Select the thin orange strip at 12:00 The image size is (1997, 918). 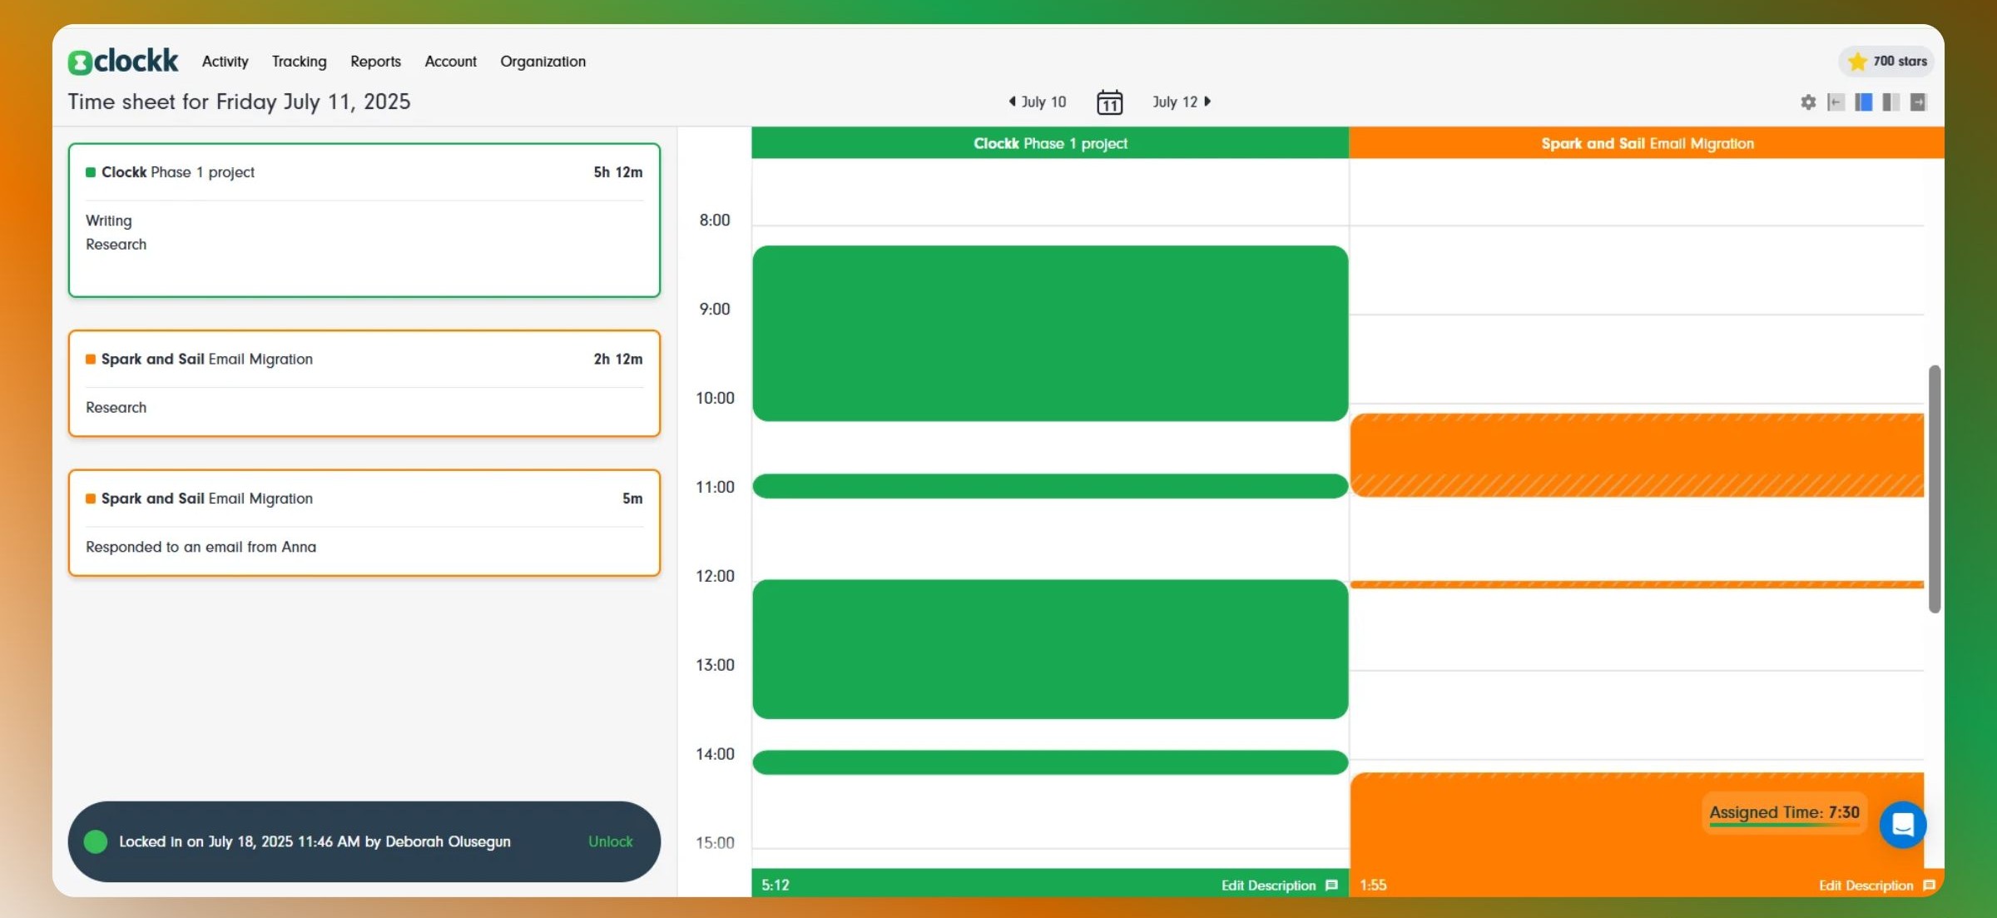click(1637, 584)
